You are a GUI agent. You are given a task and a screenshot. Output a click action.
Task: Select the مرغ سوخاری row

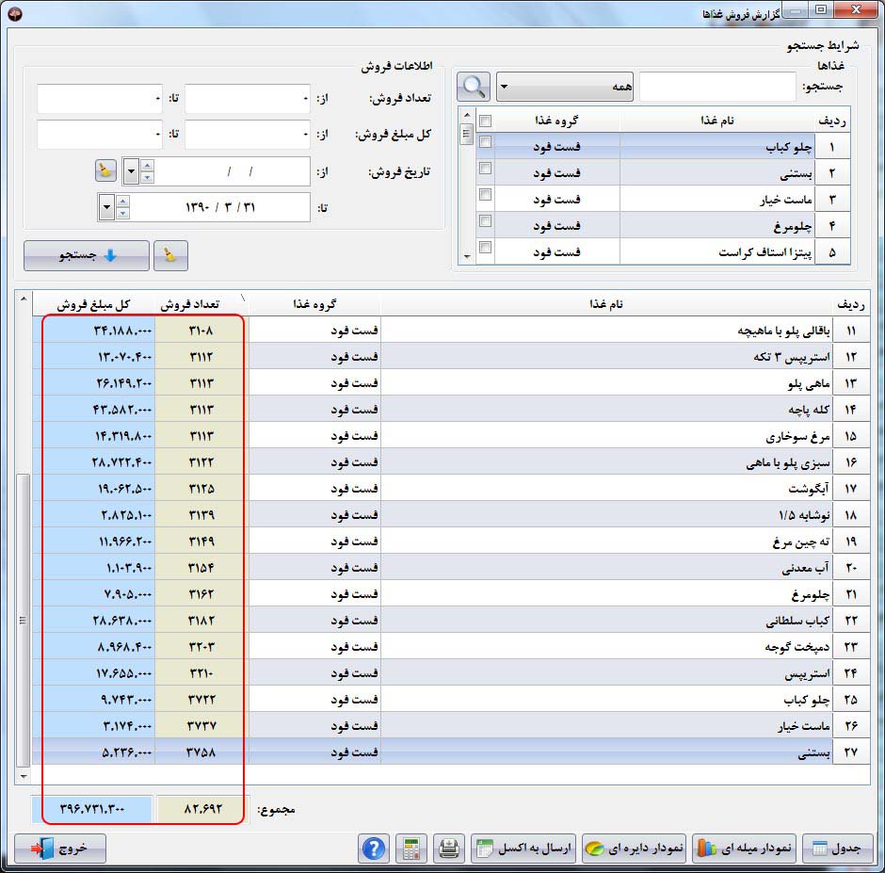451,436
